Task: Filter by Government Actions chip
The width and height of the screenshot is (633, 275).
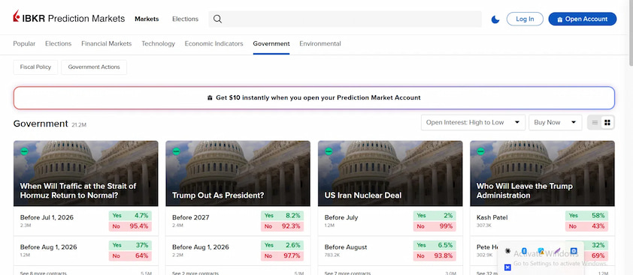Action: click(94, 67)
